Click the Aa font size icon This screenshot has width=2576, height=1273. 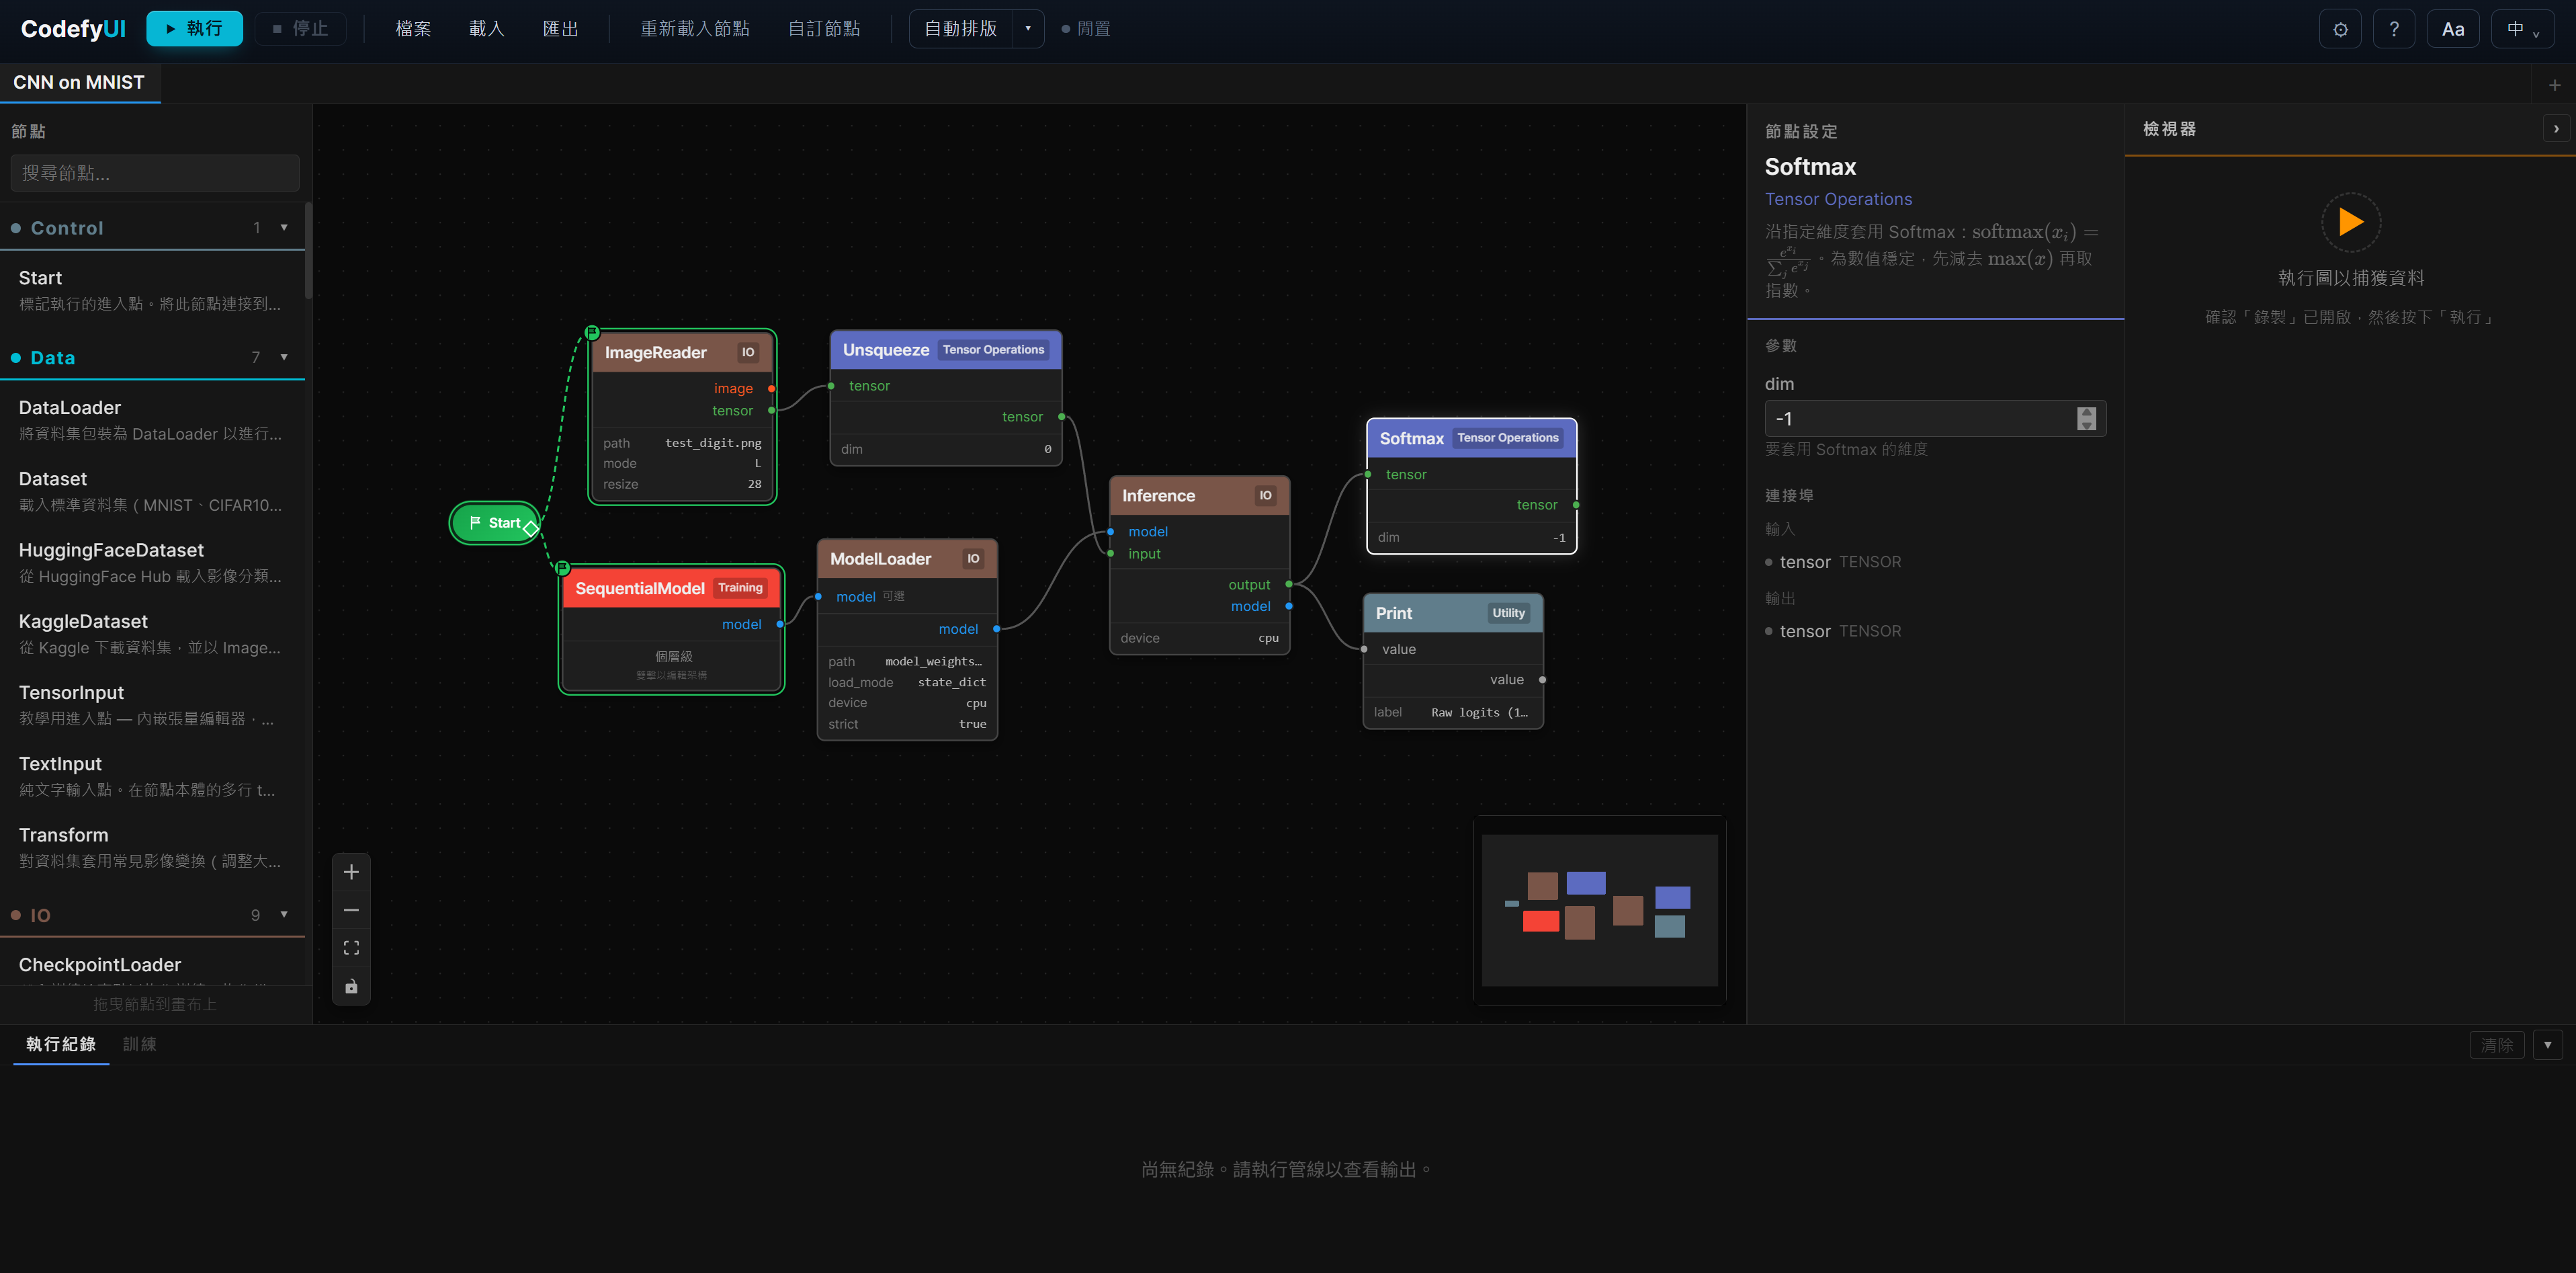coord(2452,29)
